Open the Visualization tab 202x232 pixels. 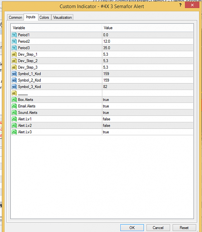click(x=63, y=17)
